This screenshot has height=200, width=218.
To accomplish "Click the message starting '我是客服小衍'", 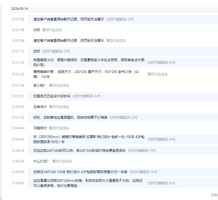I will click(x=89, y=62).
